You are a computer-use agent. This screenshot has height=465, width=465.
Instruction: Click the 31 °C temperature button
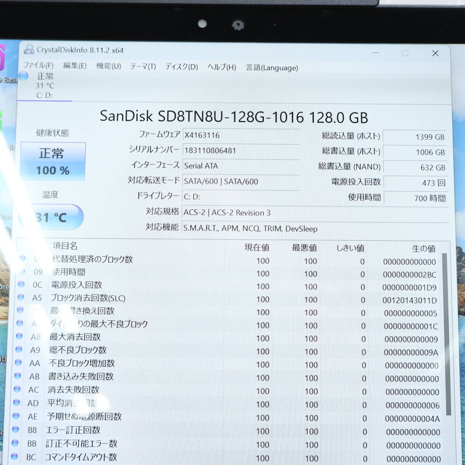(x=52, y=217)
